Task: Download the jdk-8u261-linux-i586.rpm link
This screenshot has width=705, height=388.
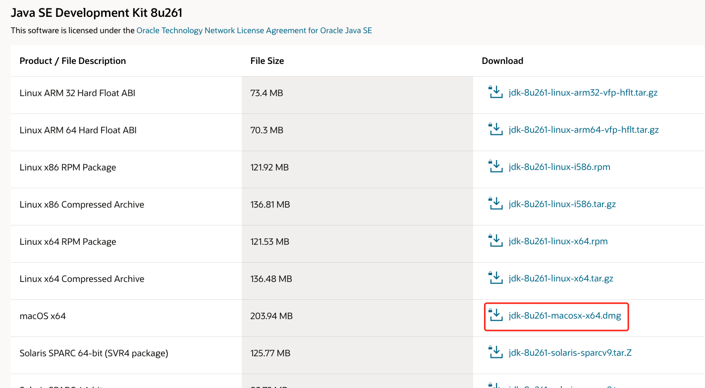Action: pyautogui.click(x=559, y=167)
